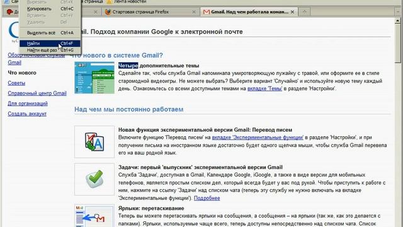The width and height of the screenshot is (403, 227).
Task: Follow 'вкладке Экспериментальные функции' link
Action: pos(258,137)
